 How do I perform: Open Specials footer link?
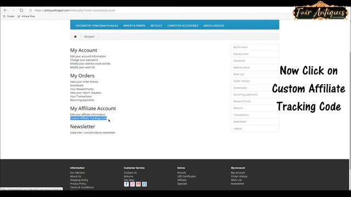point(182,184)
